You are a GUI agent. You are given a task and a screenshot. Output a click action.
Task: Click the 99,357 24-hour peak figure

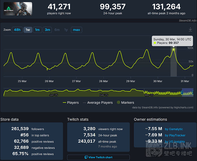(113, 6)
